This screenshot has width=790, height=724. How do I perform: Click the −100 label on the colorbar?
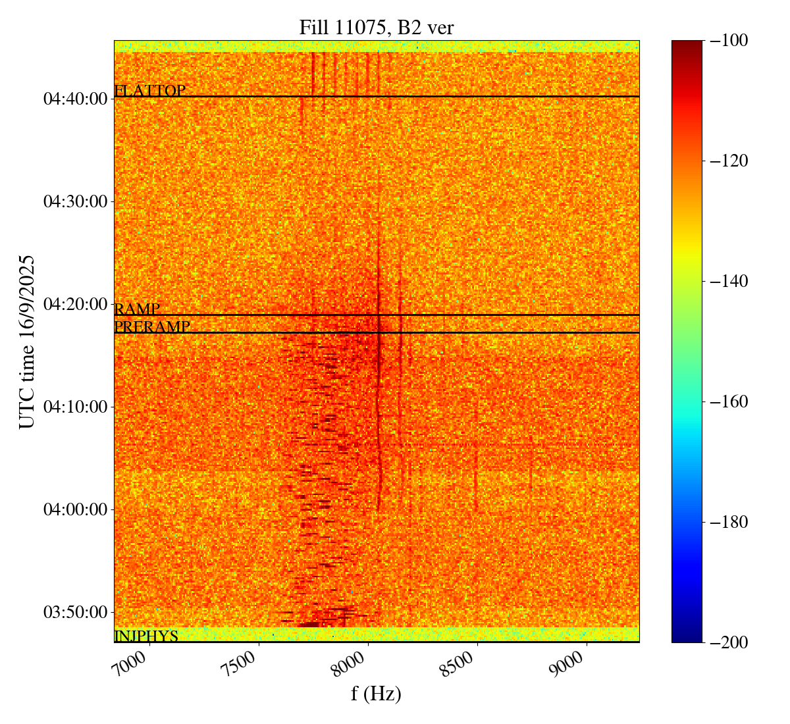[729, 41]
